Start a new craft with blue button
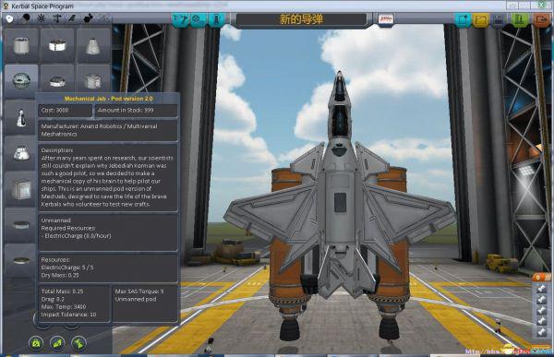Image resolution: width=554 pixels, height=357 pixels. click(463, 19)
